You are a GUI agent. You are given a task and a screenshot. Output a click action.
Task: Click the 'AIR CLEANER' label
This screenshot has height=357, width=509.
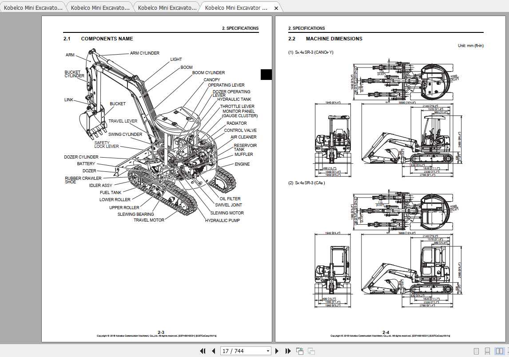click(x=243, y=137)
